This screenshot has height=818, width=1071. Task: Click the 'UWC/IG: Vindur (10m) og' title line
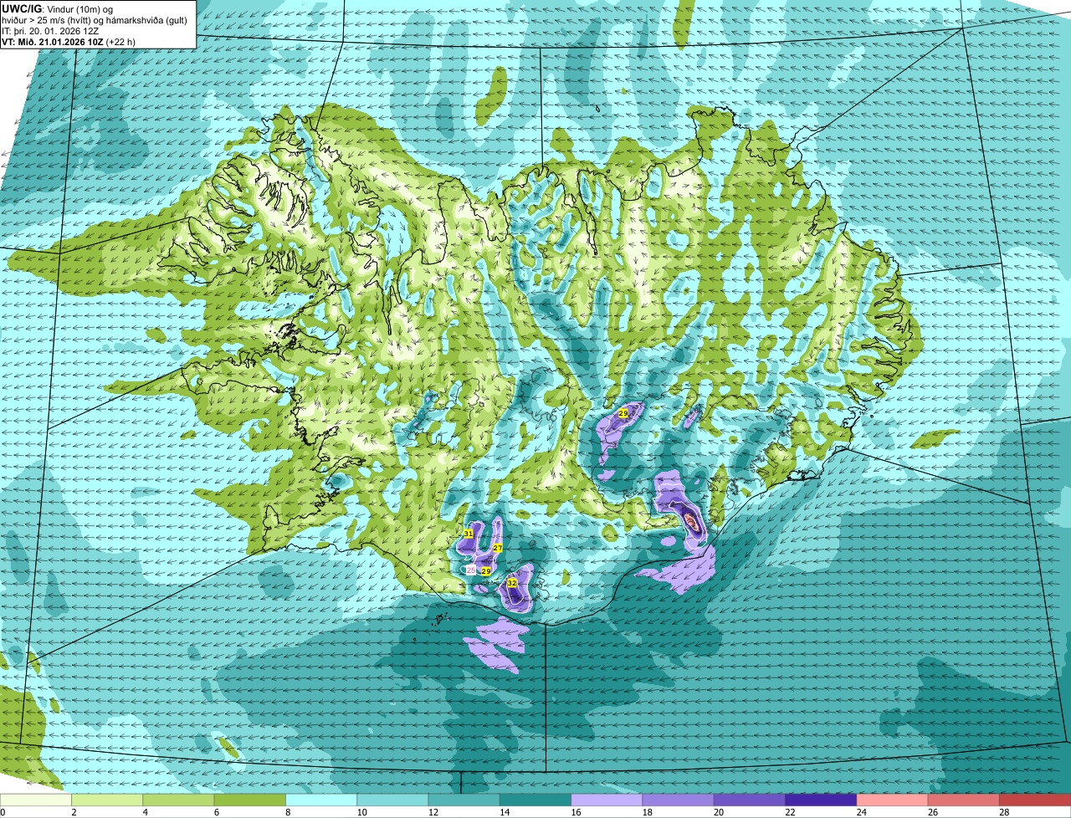tap(58, 8)
